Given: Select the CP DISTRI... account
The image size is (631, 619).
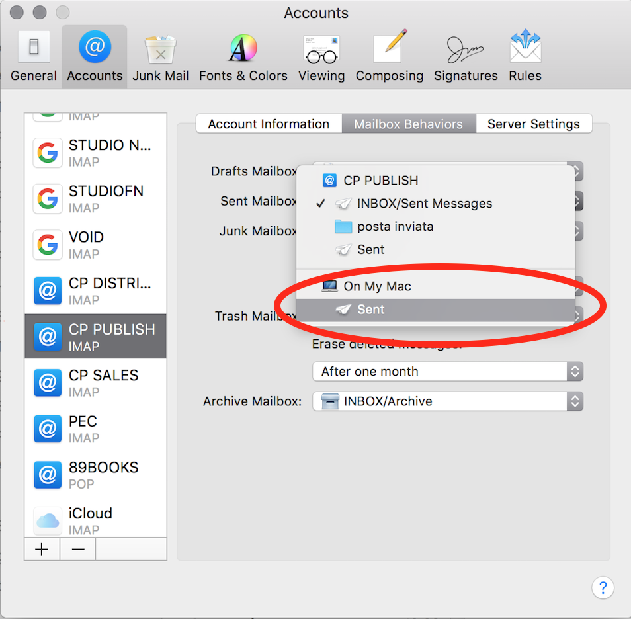Looking at the screenshot, I should pos(96,291).
